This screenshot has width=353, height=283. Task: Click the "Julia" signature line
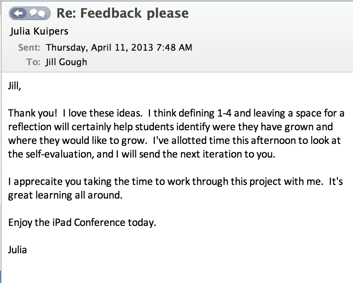17,250
